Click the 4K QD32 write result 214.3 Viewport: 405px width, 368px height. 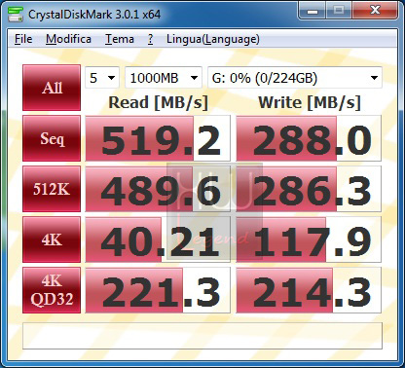(x=309, y=290)
